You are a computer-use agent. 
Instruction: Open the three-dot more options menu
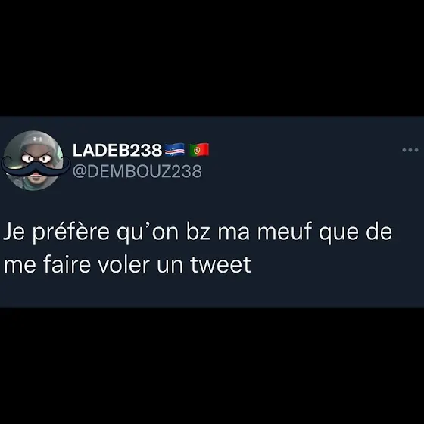click(x=410, y=150)
